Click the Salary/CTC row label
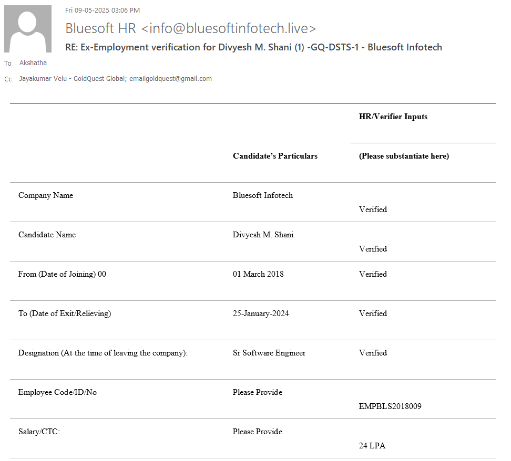511x461 pixels. coord(39,432)
